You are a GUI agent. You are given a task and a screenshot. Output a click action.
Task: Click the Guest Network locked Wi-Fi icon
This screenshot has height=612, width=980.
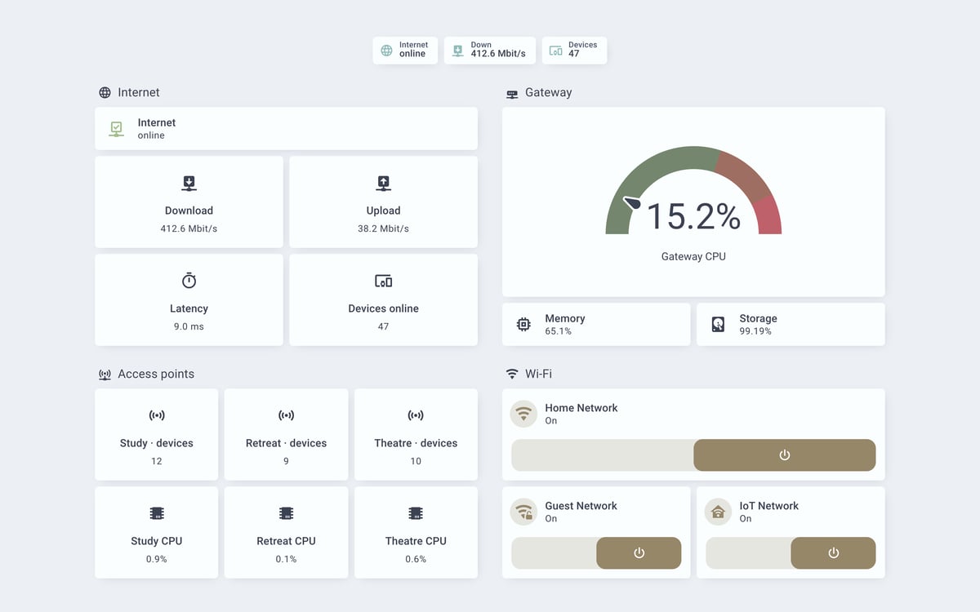point(523,512)
